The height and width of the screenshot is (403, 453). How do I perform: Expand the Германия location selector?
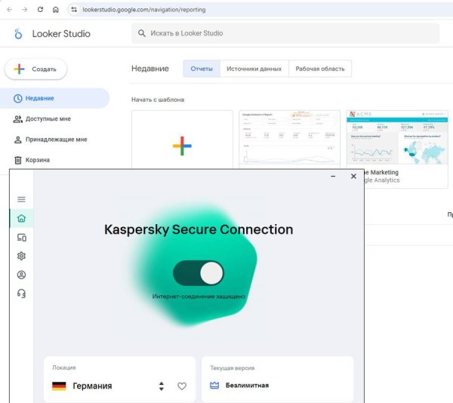click(161, 386)
